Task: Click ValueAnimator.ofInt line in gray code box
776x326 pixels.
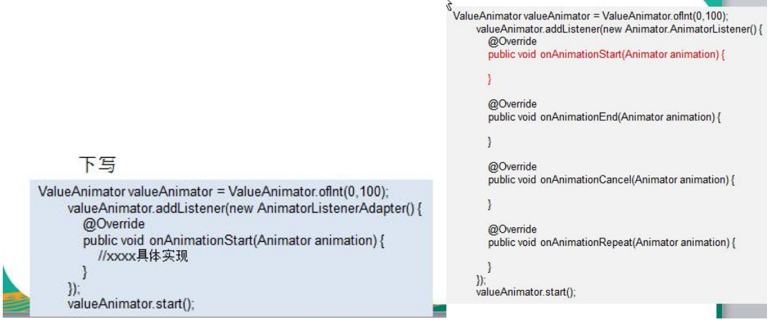Action: [591, 16]
